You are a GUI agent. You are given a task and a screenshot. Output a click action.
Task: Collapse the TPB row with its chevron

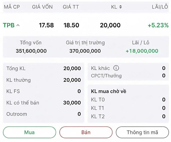point(18,25)
